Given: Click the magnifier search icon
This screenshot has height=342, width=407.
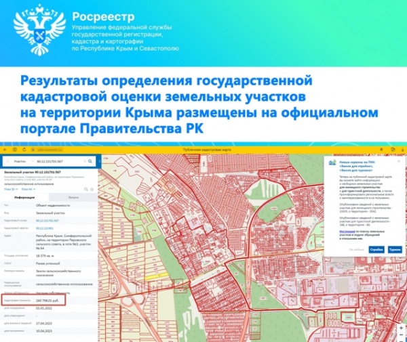Looking at the screenshot, I should click(90, 161).
